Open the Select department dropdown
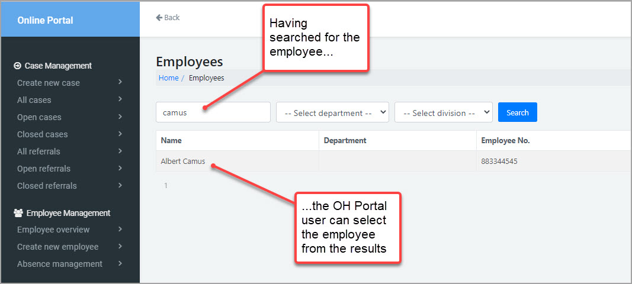Viewport: 632px width, 284px height. [332, 112]
